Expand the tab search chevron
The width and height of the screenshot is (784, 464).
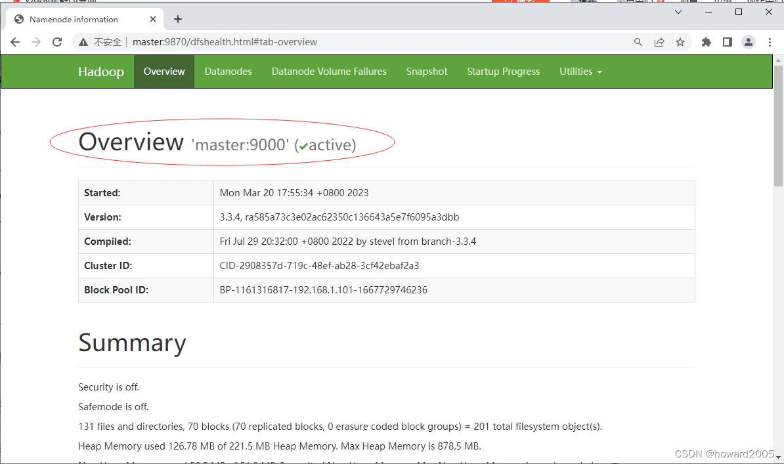678,12
